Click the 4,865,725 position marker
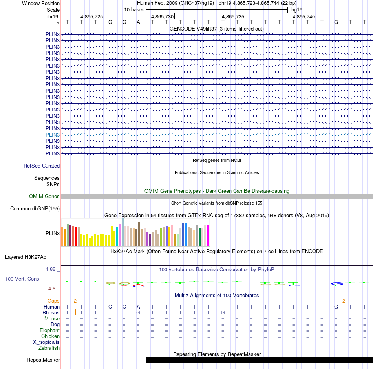The width and height of the screenshot is (373, 369). coord(92,16)
